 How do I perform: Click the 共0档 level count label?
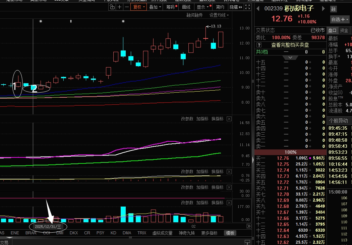[x=262, y=52]
